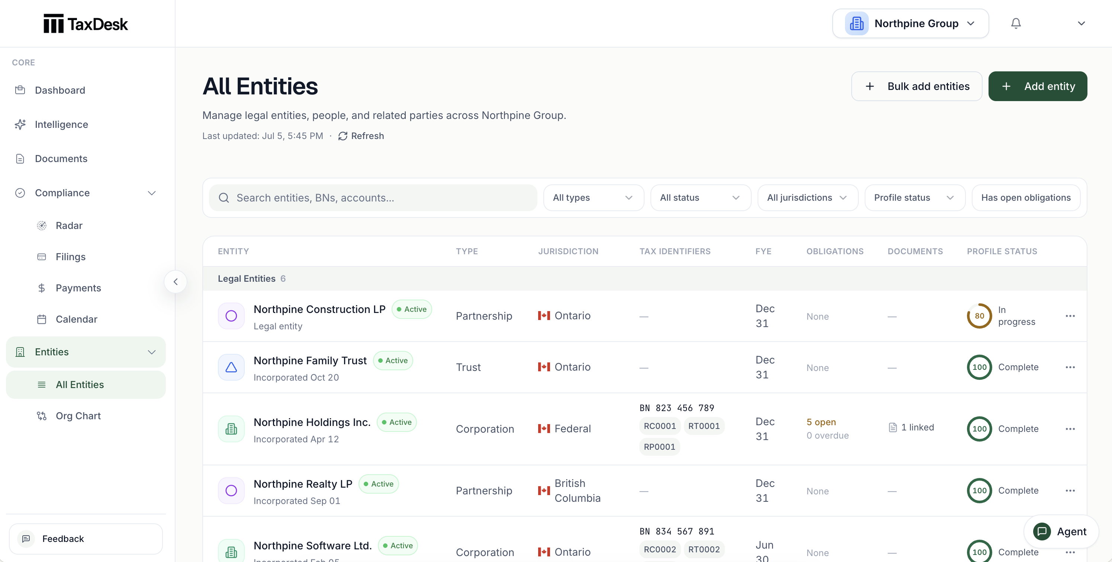Click Northpine Holdings Inc. 100 progress ring
The width and height of the screenshot is (1112, 562).
click(x=979, y=429)
